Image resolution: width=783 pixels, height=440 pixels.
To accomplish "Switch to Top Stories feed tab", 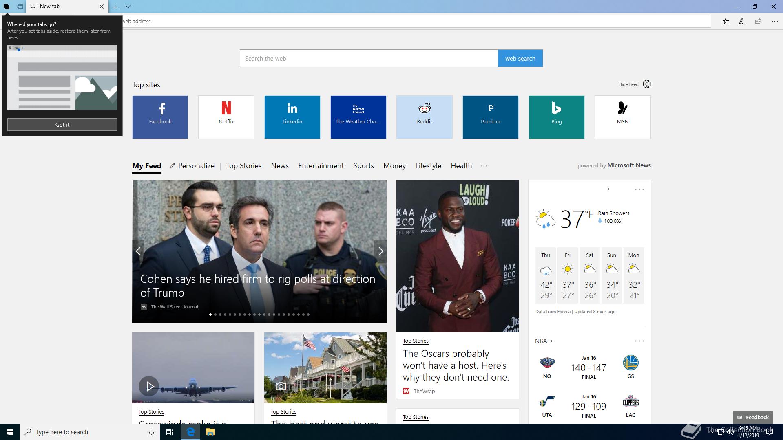I will point(244,166).
